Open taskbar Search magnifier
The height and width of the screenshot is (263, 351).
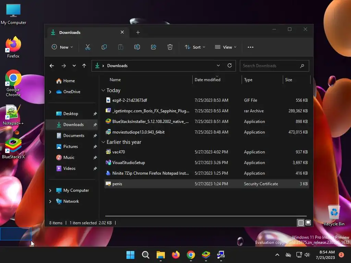(145, 255)
